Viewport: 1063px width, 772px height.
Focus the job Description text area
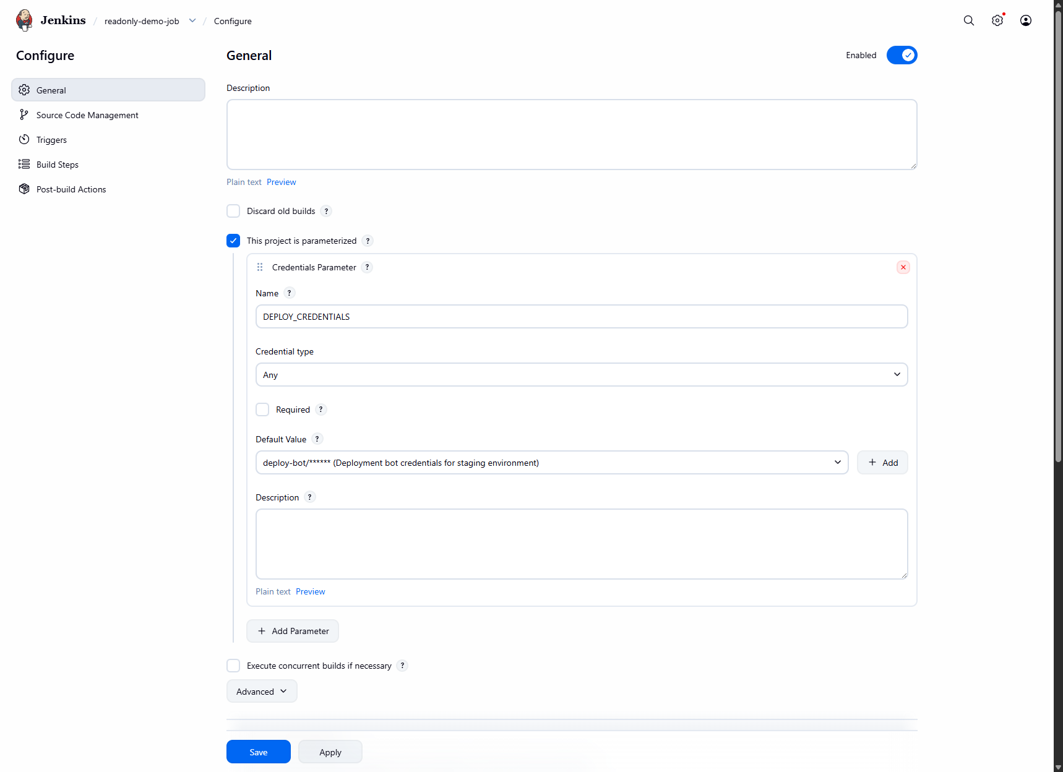pos(572,135)
